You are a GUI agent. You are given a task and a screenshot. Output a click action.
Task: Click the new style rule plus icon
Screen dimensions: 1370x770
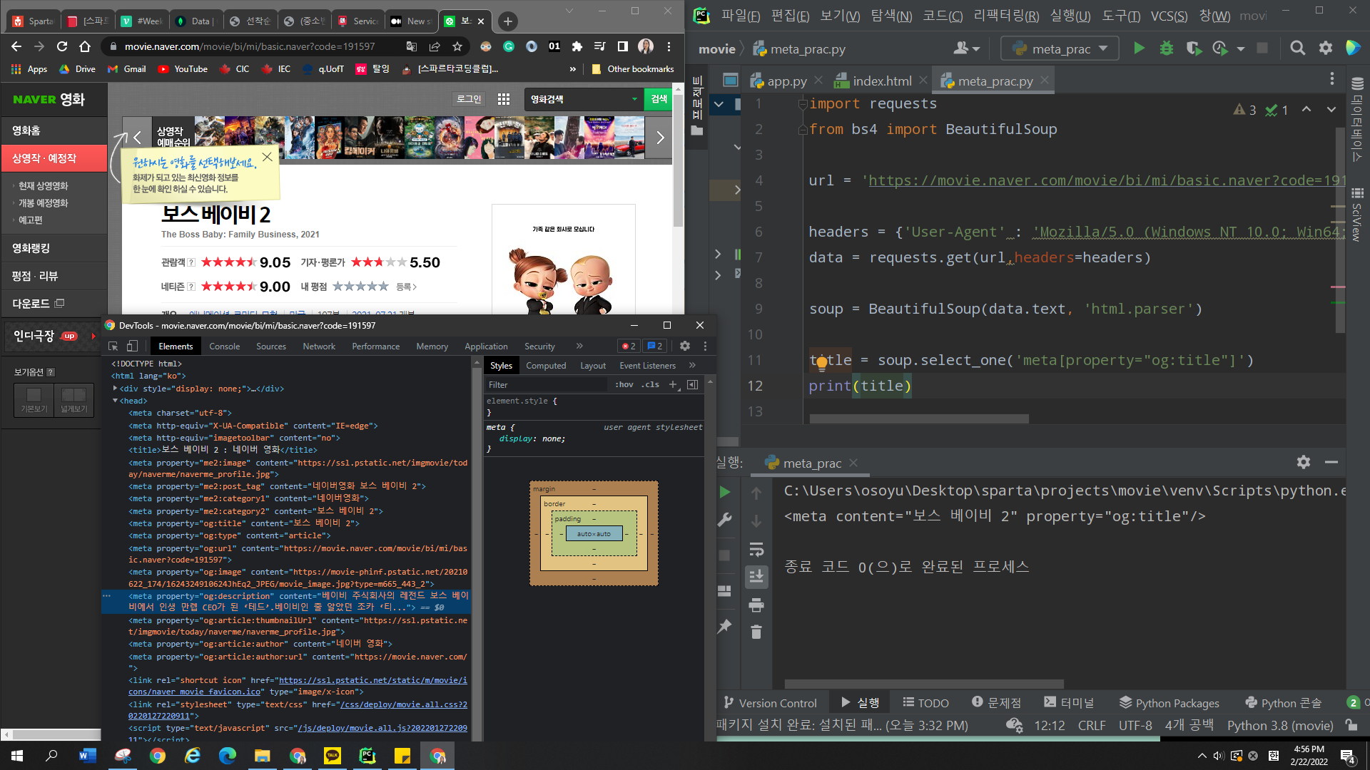point(672,384)
